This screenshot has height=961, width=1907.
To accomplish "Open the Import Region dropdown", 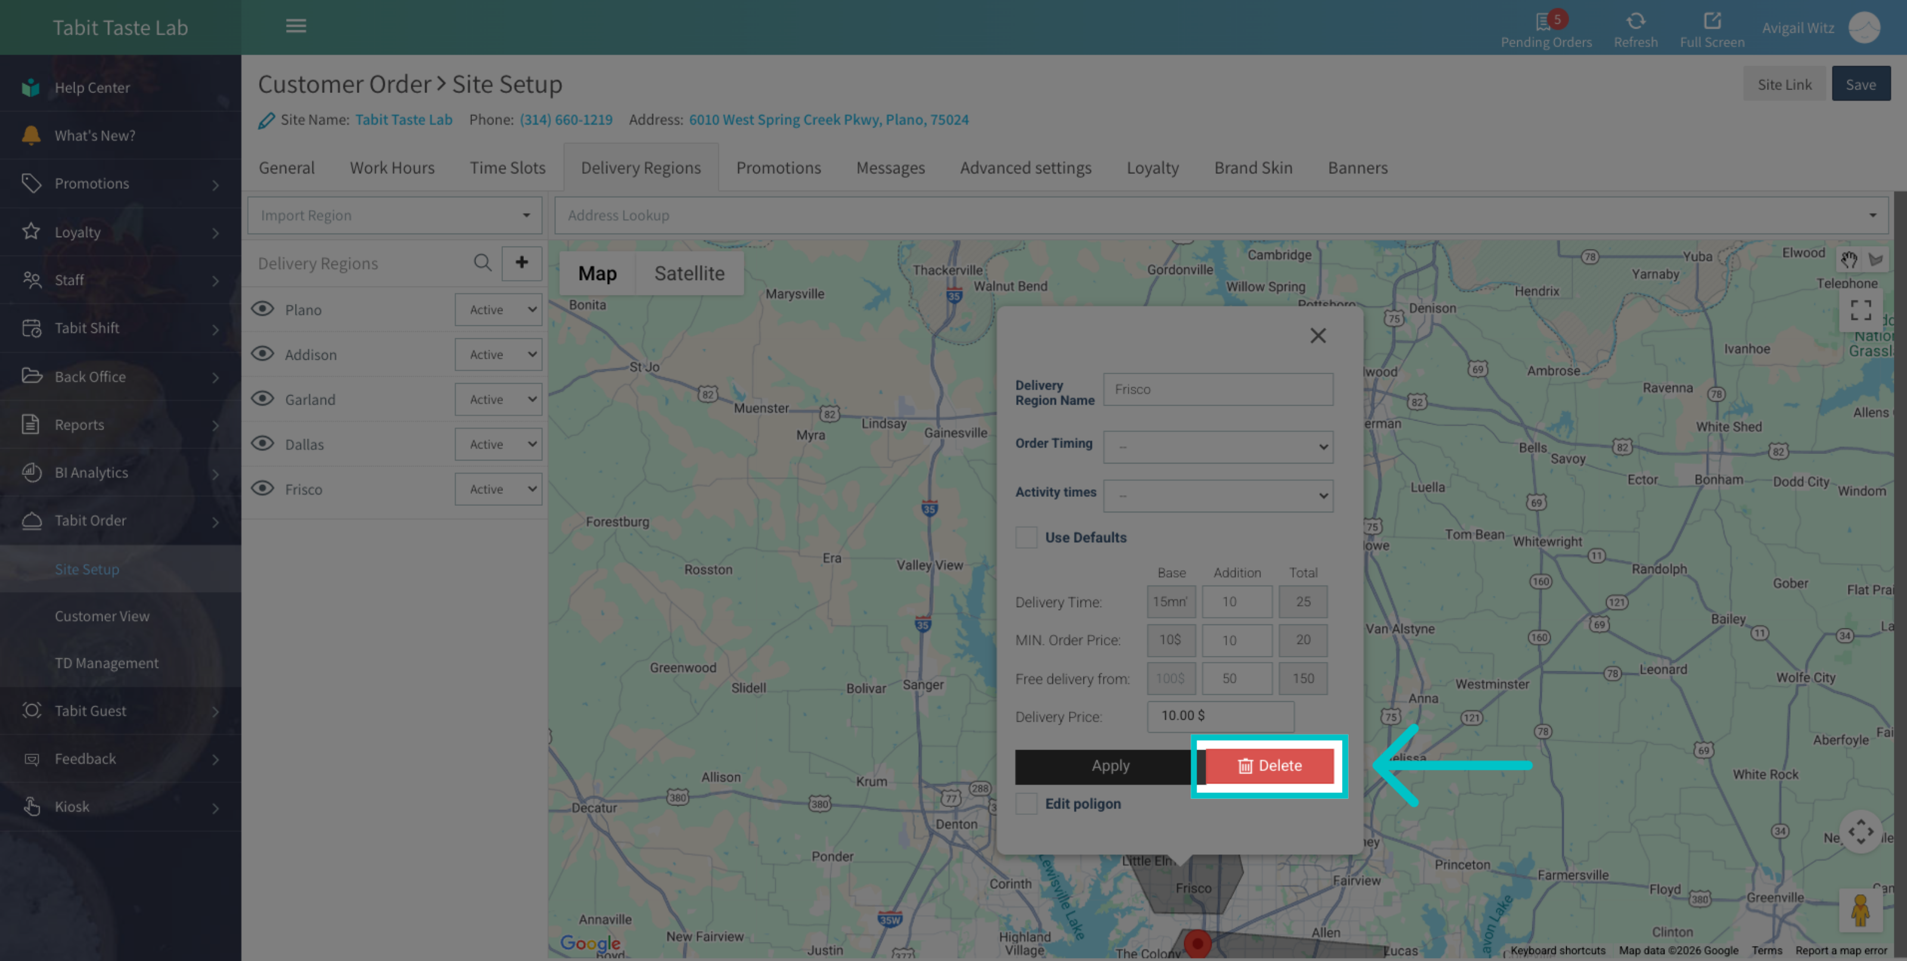I will click(x=395, y=216).
